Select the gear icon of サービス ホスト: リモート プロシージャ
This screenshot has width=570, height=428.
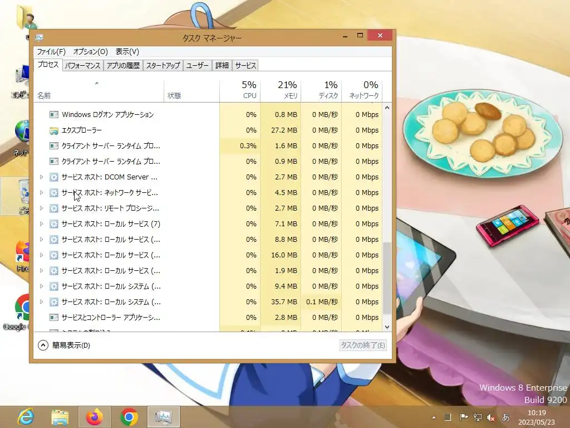tap(54, 208)
